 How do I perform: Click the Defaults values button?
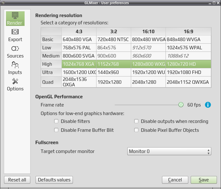54,180
